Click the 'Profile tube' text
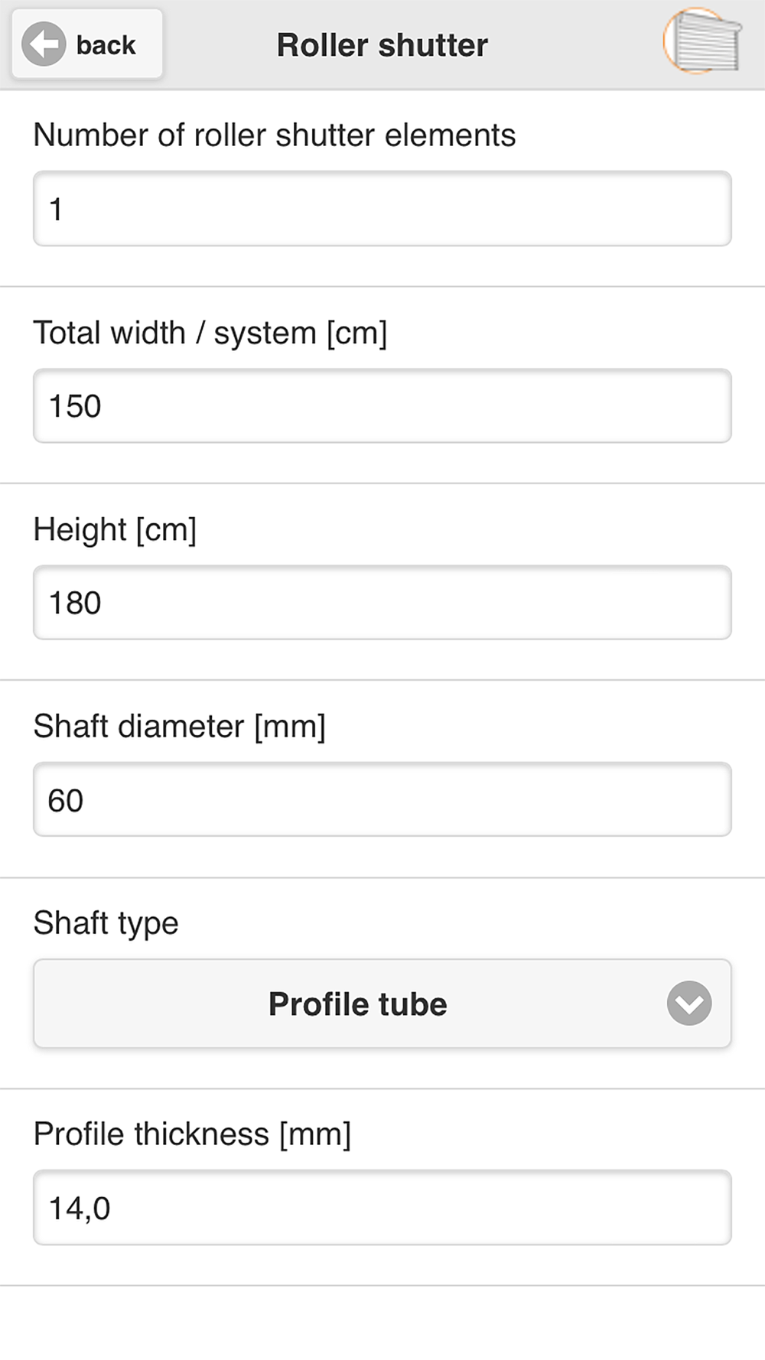The height and width of the screenshot is (1360, 765). [357, 1004]
